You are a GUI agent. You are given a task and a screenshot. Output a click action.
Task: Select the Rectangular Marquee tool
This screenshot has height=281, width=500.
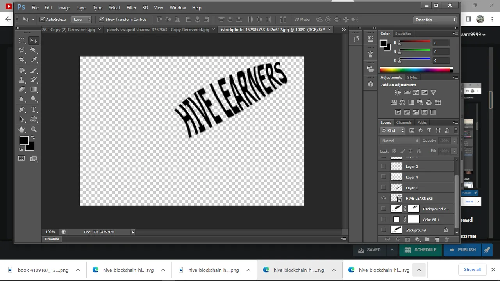click(x=22, y=41)
